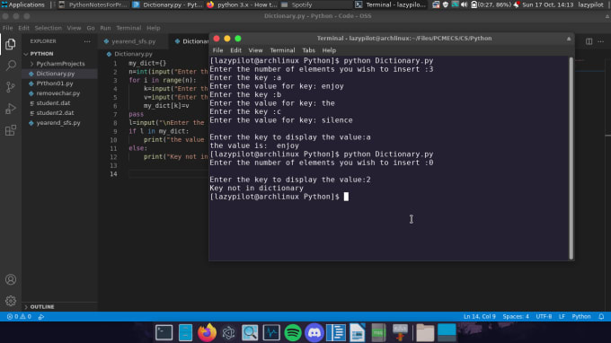The image size is (611, 343).
Task: Click Spaces: 4 indentation setting
Action: click(x=516, y=317)
